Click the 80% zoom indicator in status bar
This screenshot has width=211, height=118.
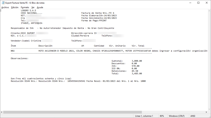click(x=162, y=116)
